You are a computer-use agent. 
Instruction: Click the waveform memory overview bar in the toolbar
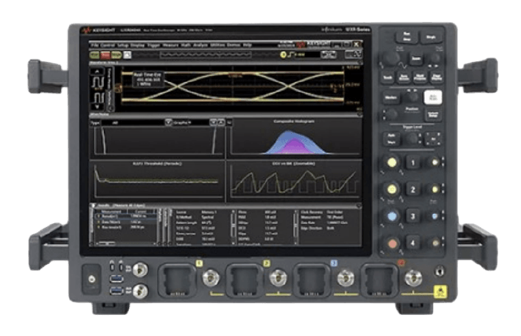click(x=205, y=55)
